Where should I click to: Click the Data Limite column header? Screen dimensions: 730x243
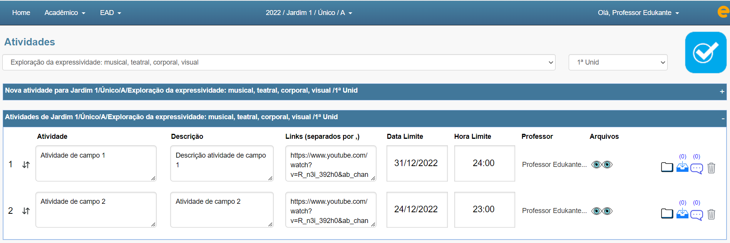[x=405, y=136]
